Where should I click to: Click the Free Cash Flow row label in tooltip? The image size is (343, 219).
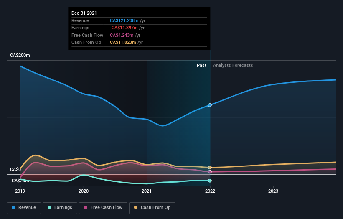click(87, 35)
